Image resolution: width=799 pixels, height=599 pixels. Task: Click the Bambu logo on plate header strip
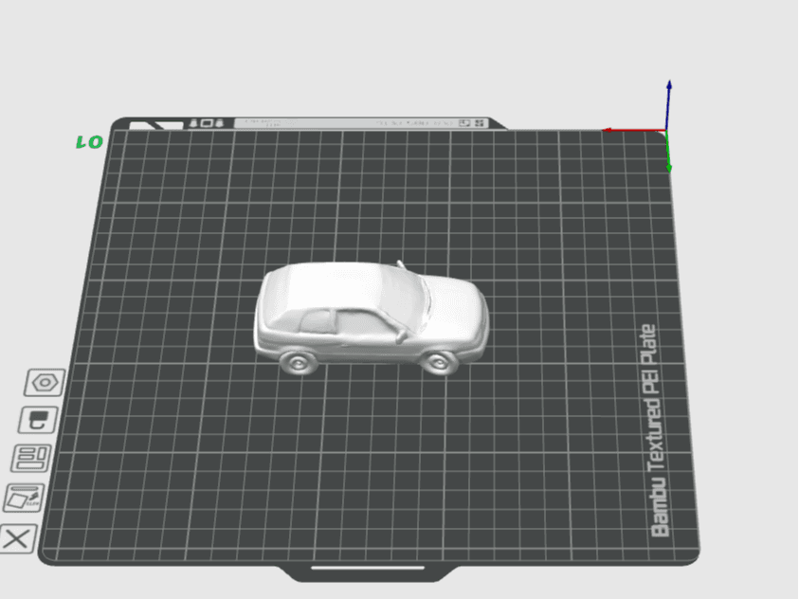coord(156,125)
